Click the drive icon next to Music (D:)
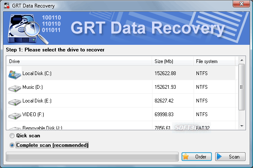The height and width of the screenshot is (168, 253). pos(15,88)
